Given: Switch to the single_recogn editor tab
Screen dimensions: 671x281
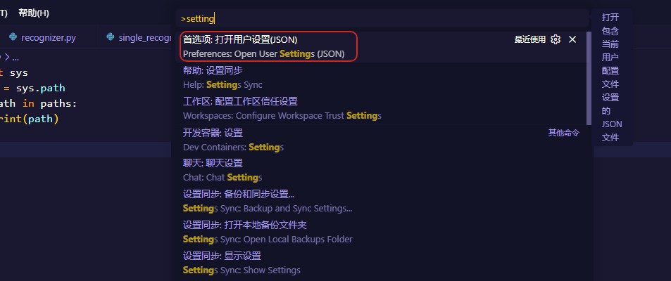Looking at the screenshot, I should coord(134,37).
